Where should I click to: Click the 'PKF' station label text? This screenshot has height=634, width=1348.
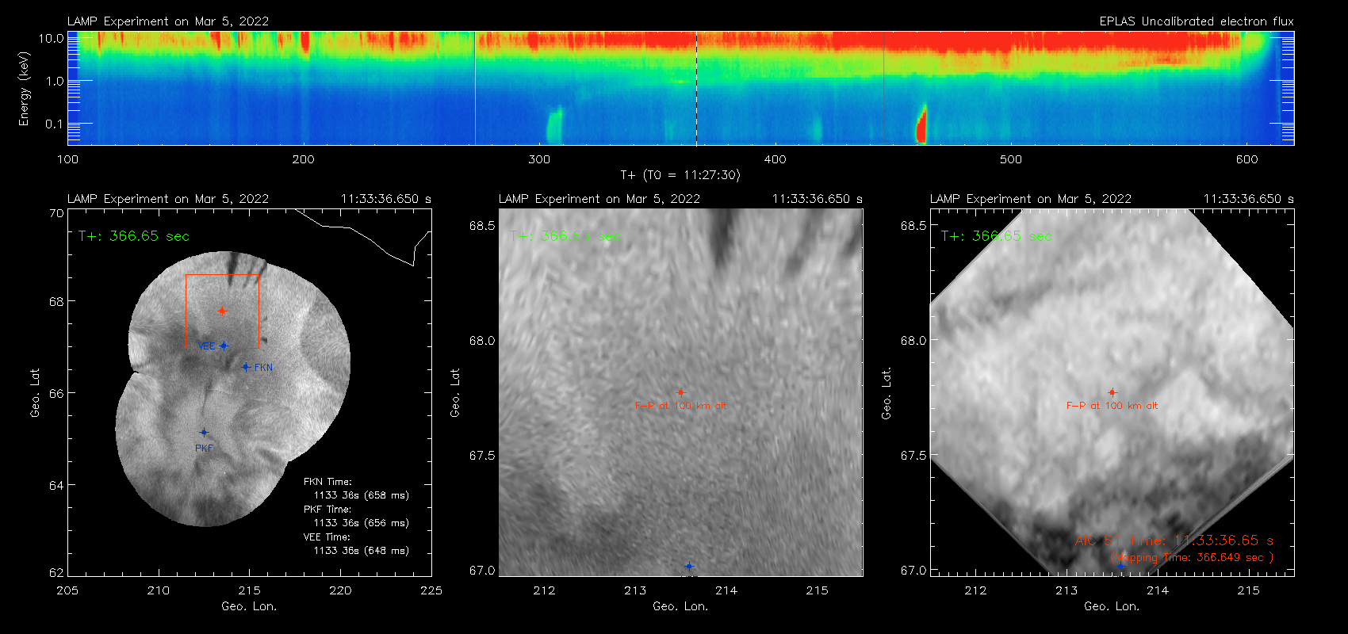205,449
